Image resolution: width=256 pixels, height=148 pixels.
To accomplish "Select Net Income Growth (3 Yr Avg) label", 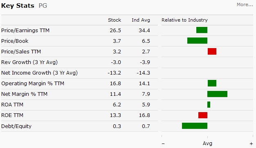I will click(x=39, y=73).
